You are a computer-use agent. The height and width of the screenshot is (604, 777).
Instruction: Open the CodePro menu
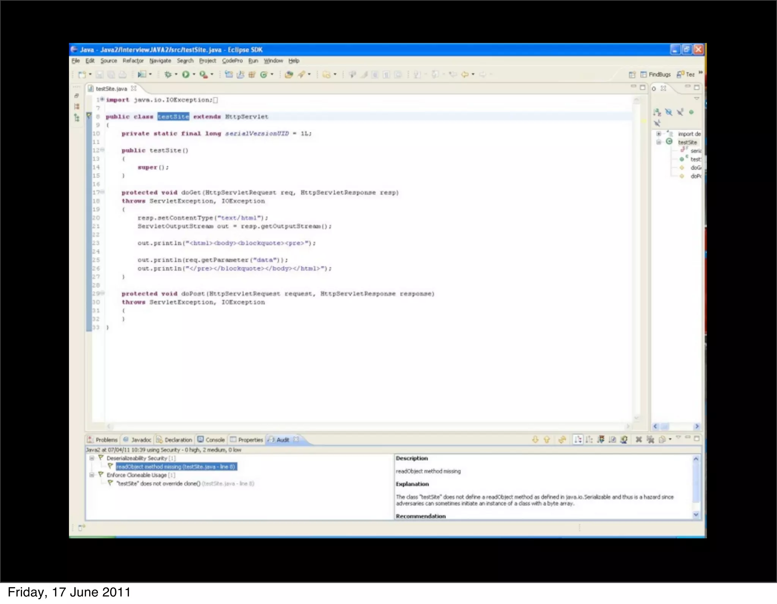232,61
